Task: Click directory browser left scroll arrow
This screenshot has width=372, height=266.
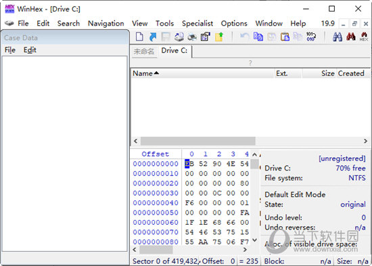Action: [x=135, y=141]
